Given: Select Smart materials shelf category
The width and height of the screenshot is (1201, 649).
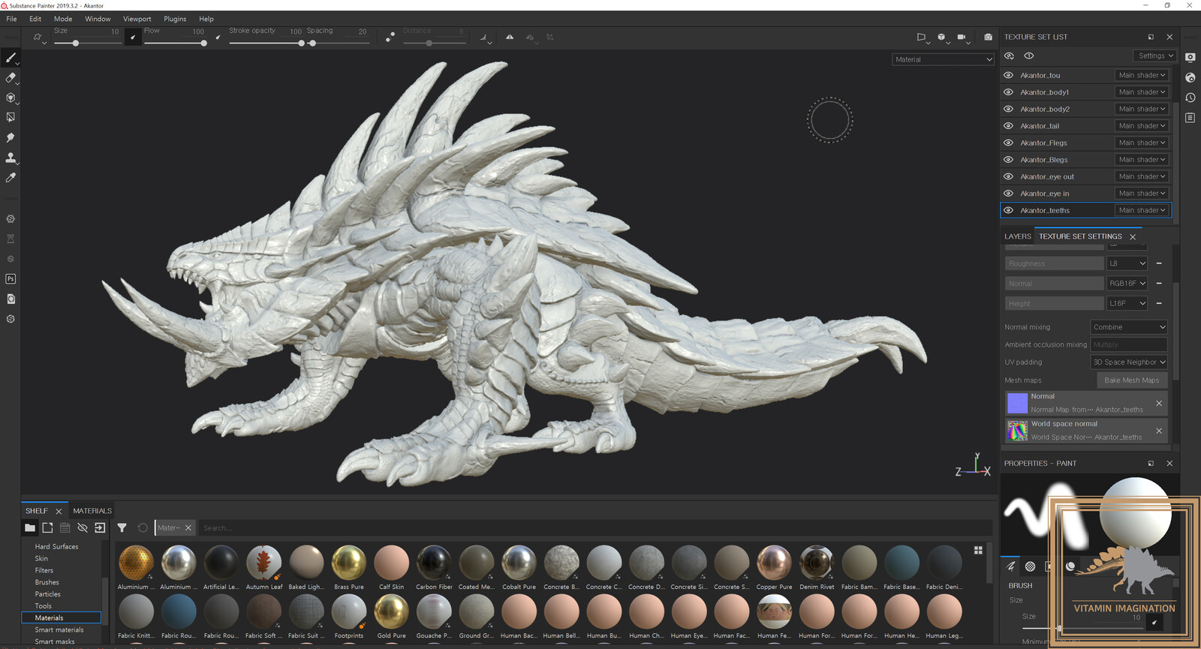Looking at the screenshot, I should [61, 629].
